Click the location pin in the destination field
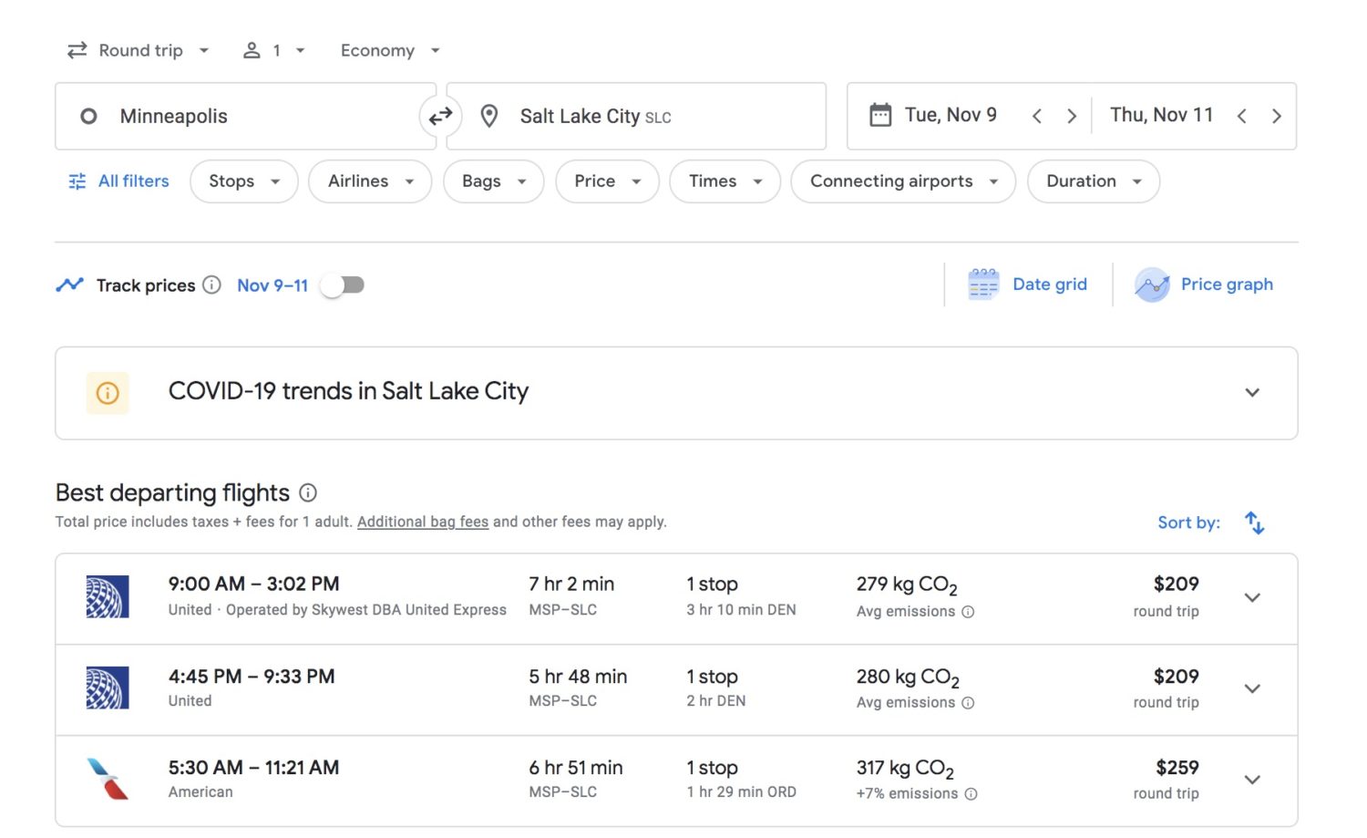The width and height of the screenshot is (1367, 838). pos(489,116)
